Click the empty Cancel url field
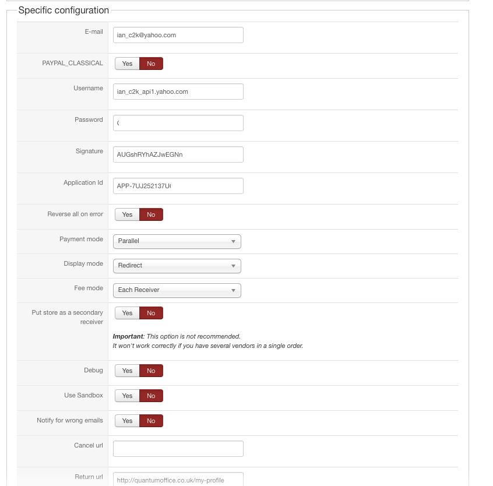The width and height of the screenshot is (493, 486). pyautogui.click(x=178, y=449)
